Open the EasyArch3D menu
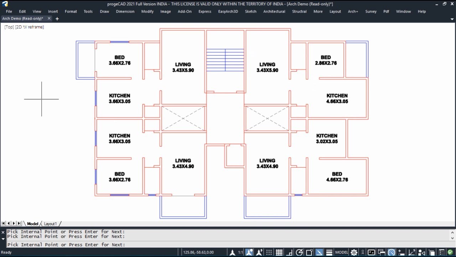456x257 pixels. tap(228, 11)
